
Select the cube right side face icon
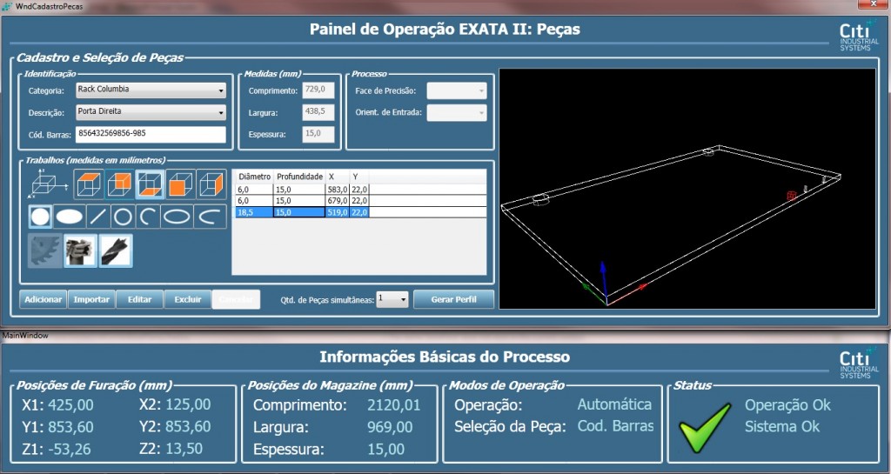click(211, 184)
